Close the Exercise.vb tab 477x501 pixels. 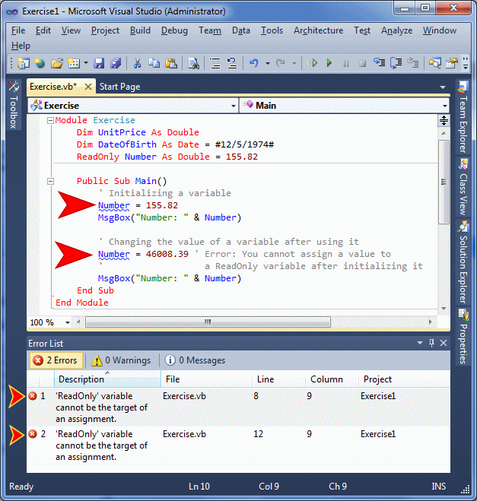click(x=88, y=87)
